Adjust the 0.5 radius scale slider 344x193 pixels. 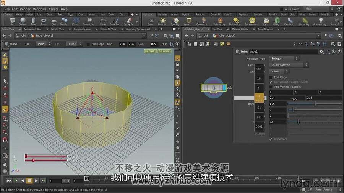[x=315, y=104]
